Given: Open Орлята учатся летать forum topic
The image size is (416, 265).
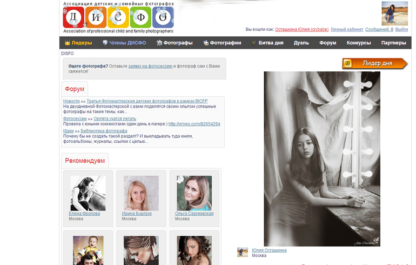Looking at the screenshot, I should [x=115, y=118].
